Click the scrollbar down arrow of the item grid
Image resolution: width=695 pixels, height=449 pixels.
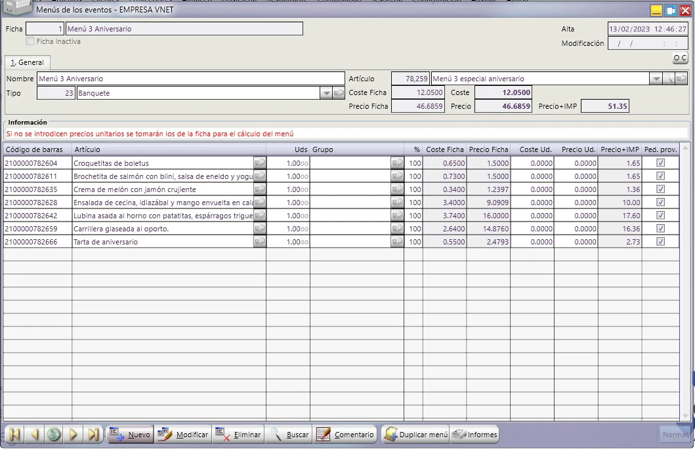tap(685, 416)
